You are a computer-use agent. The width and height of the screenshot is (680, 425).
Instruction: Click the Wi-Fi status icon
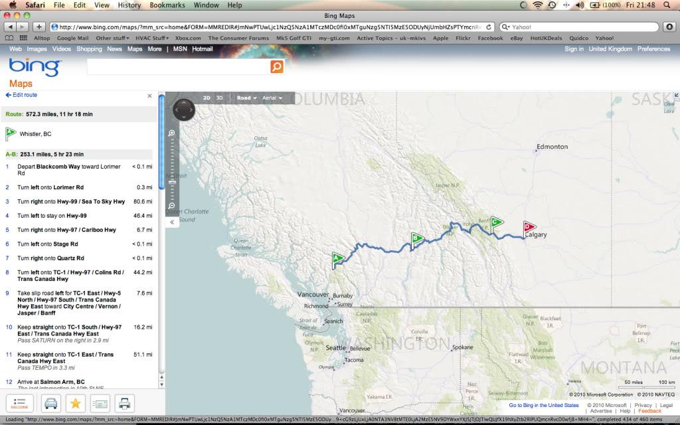pyautogui.click(x=538, y=5)
